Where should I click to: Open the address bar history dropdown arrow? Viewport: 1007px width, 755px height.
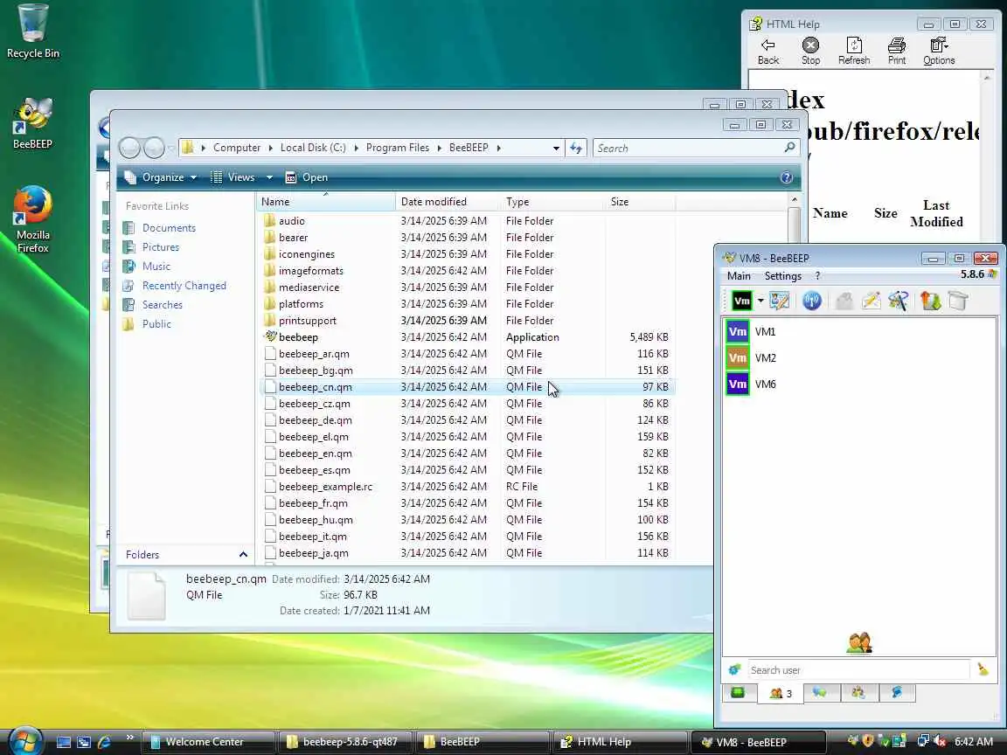click(x=556, y=148)
